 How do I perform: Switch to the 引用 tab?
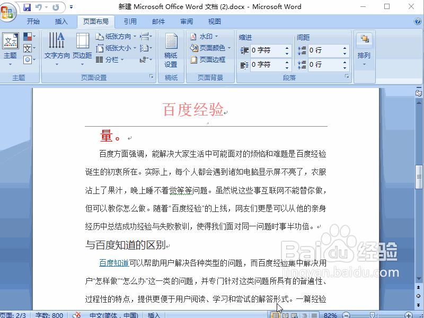click(130, 21)
